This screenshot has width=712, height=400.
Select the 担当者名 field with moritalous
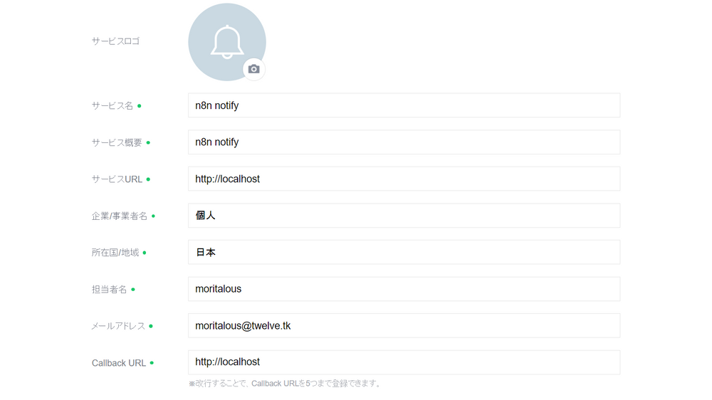click(x=404, y=289)
